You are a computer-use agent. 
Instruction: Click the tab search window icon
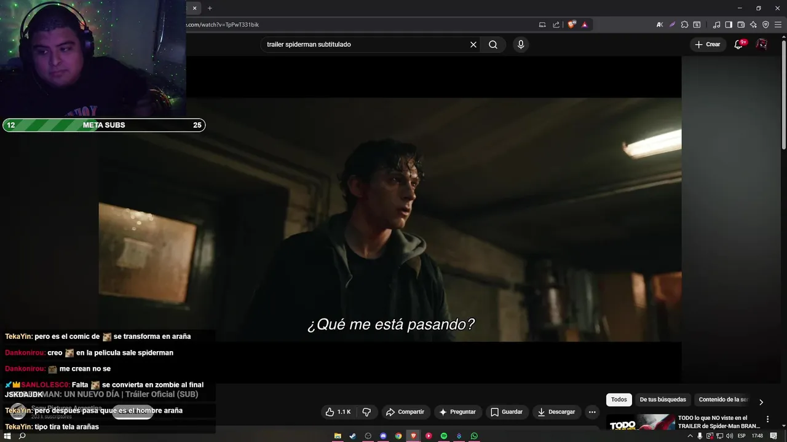coord(697,25)
